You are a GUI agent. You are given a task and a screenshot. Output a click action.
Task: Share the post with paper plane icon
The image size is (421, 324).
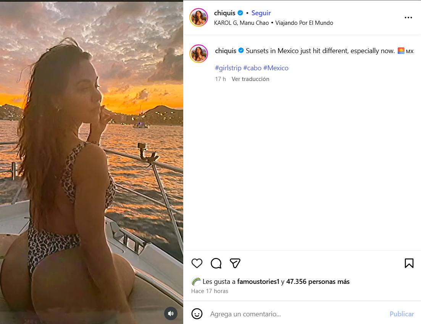pyautogui.click(x=235, y=263)
